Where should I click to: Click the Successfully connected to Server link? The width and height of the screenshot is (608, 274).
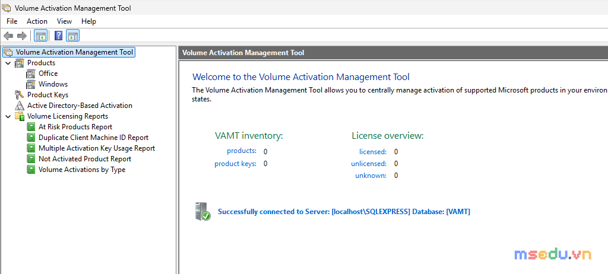344,212
